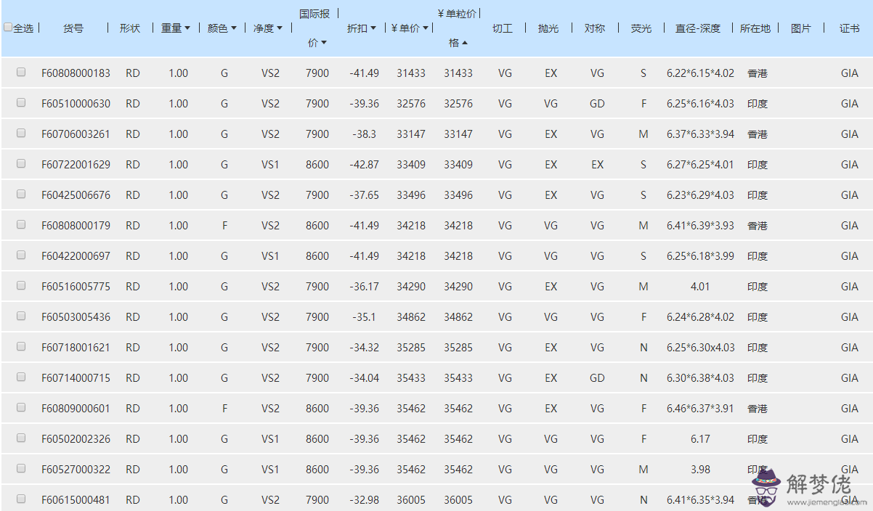Toggle sort on ¥单粒价格 header
Viewport: 873px width, 511px height.
point(458,28)
